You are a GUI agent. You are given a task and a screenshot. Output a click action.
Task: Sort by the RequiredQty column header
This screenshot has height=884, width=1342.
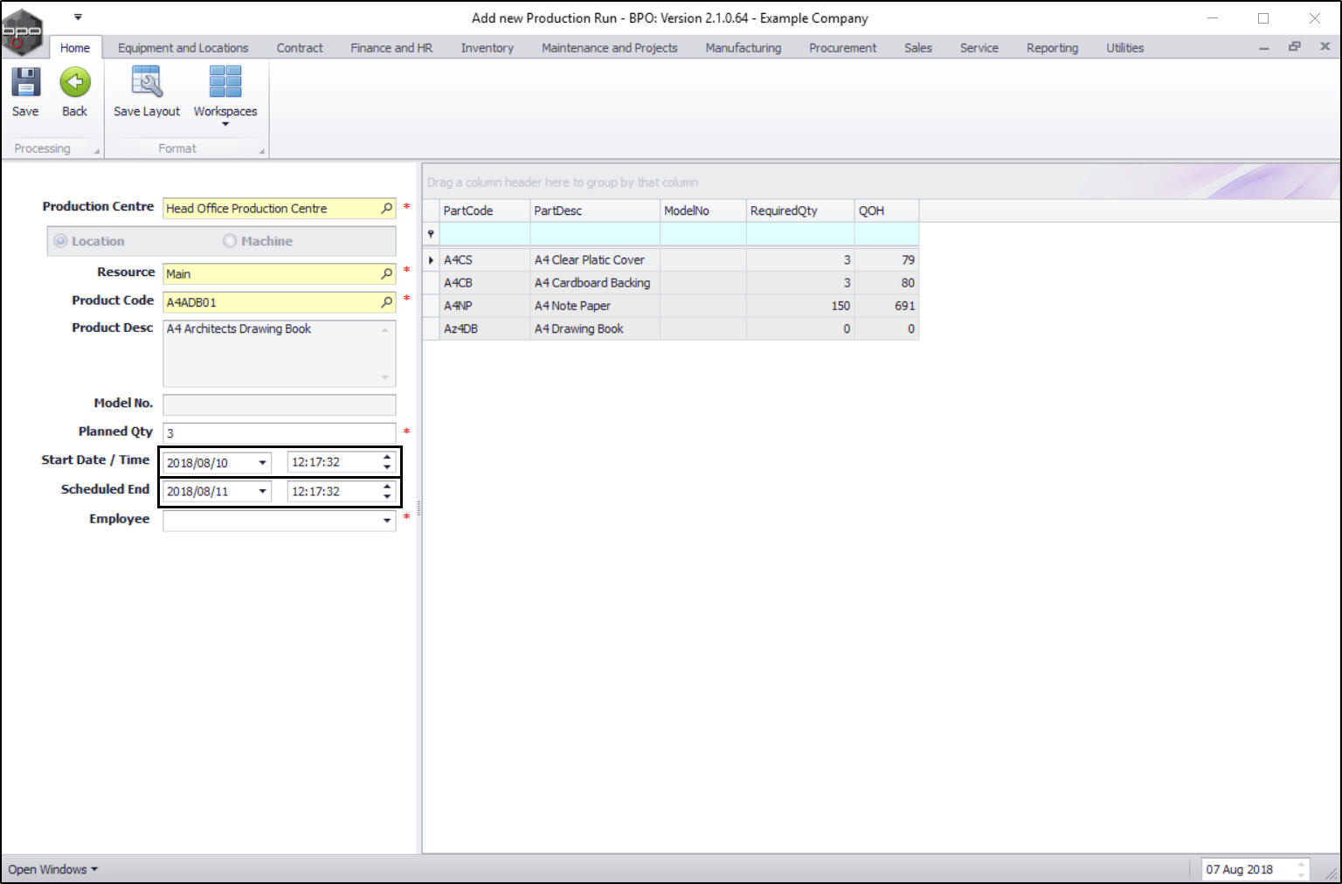(800, 211)
